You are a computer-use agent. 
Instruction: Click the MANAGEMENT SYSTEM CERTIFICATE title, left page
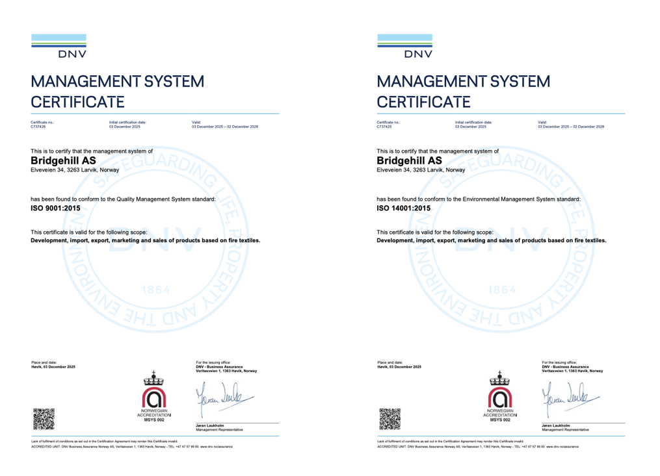click(x=117, y=91)
